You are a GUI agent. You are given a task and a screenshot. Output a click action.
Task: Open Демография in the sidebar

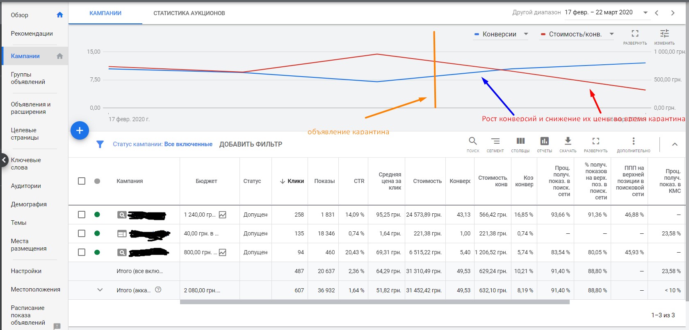pos(29,204)
